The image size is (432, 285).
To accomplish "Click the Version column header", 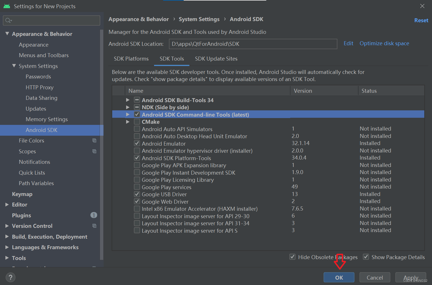I will [x=324, y=91].
